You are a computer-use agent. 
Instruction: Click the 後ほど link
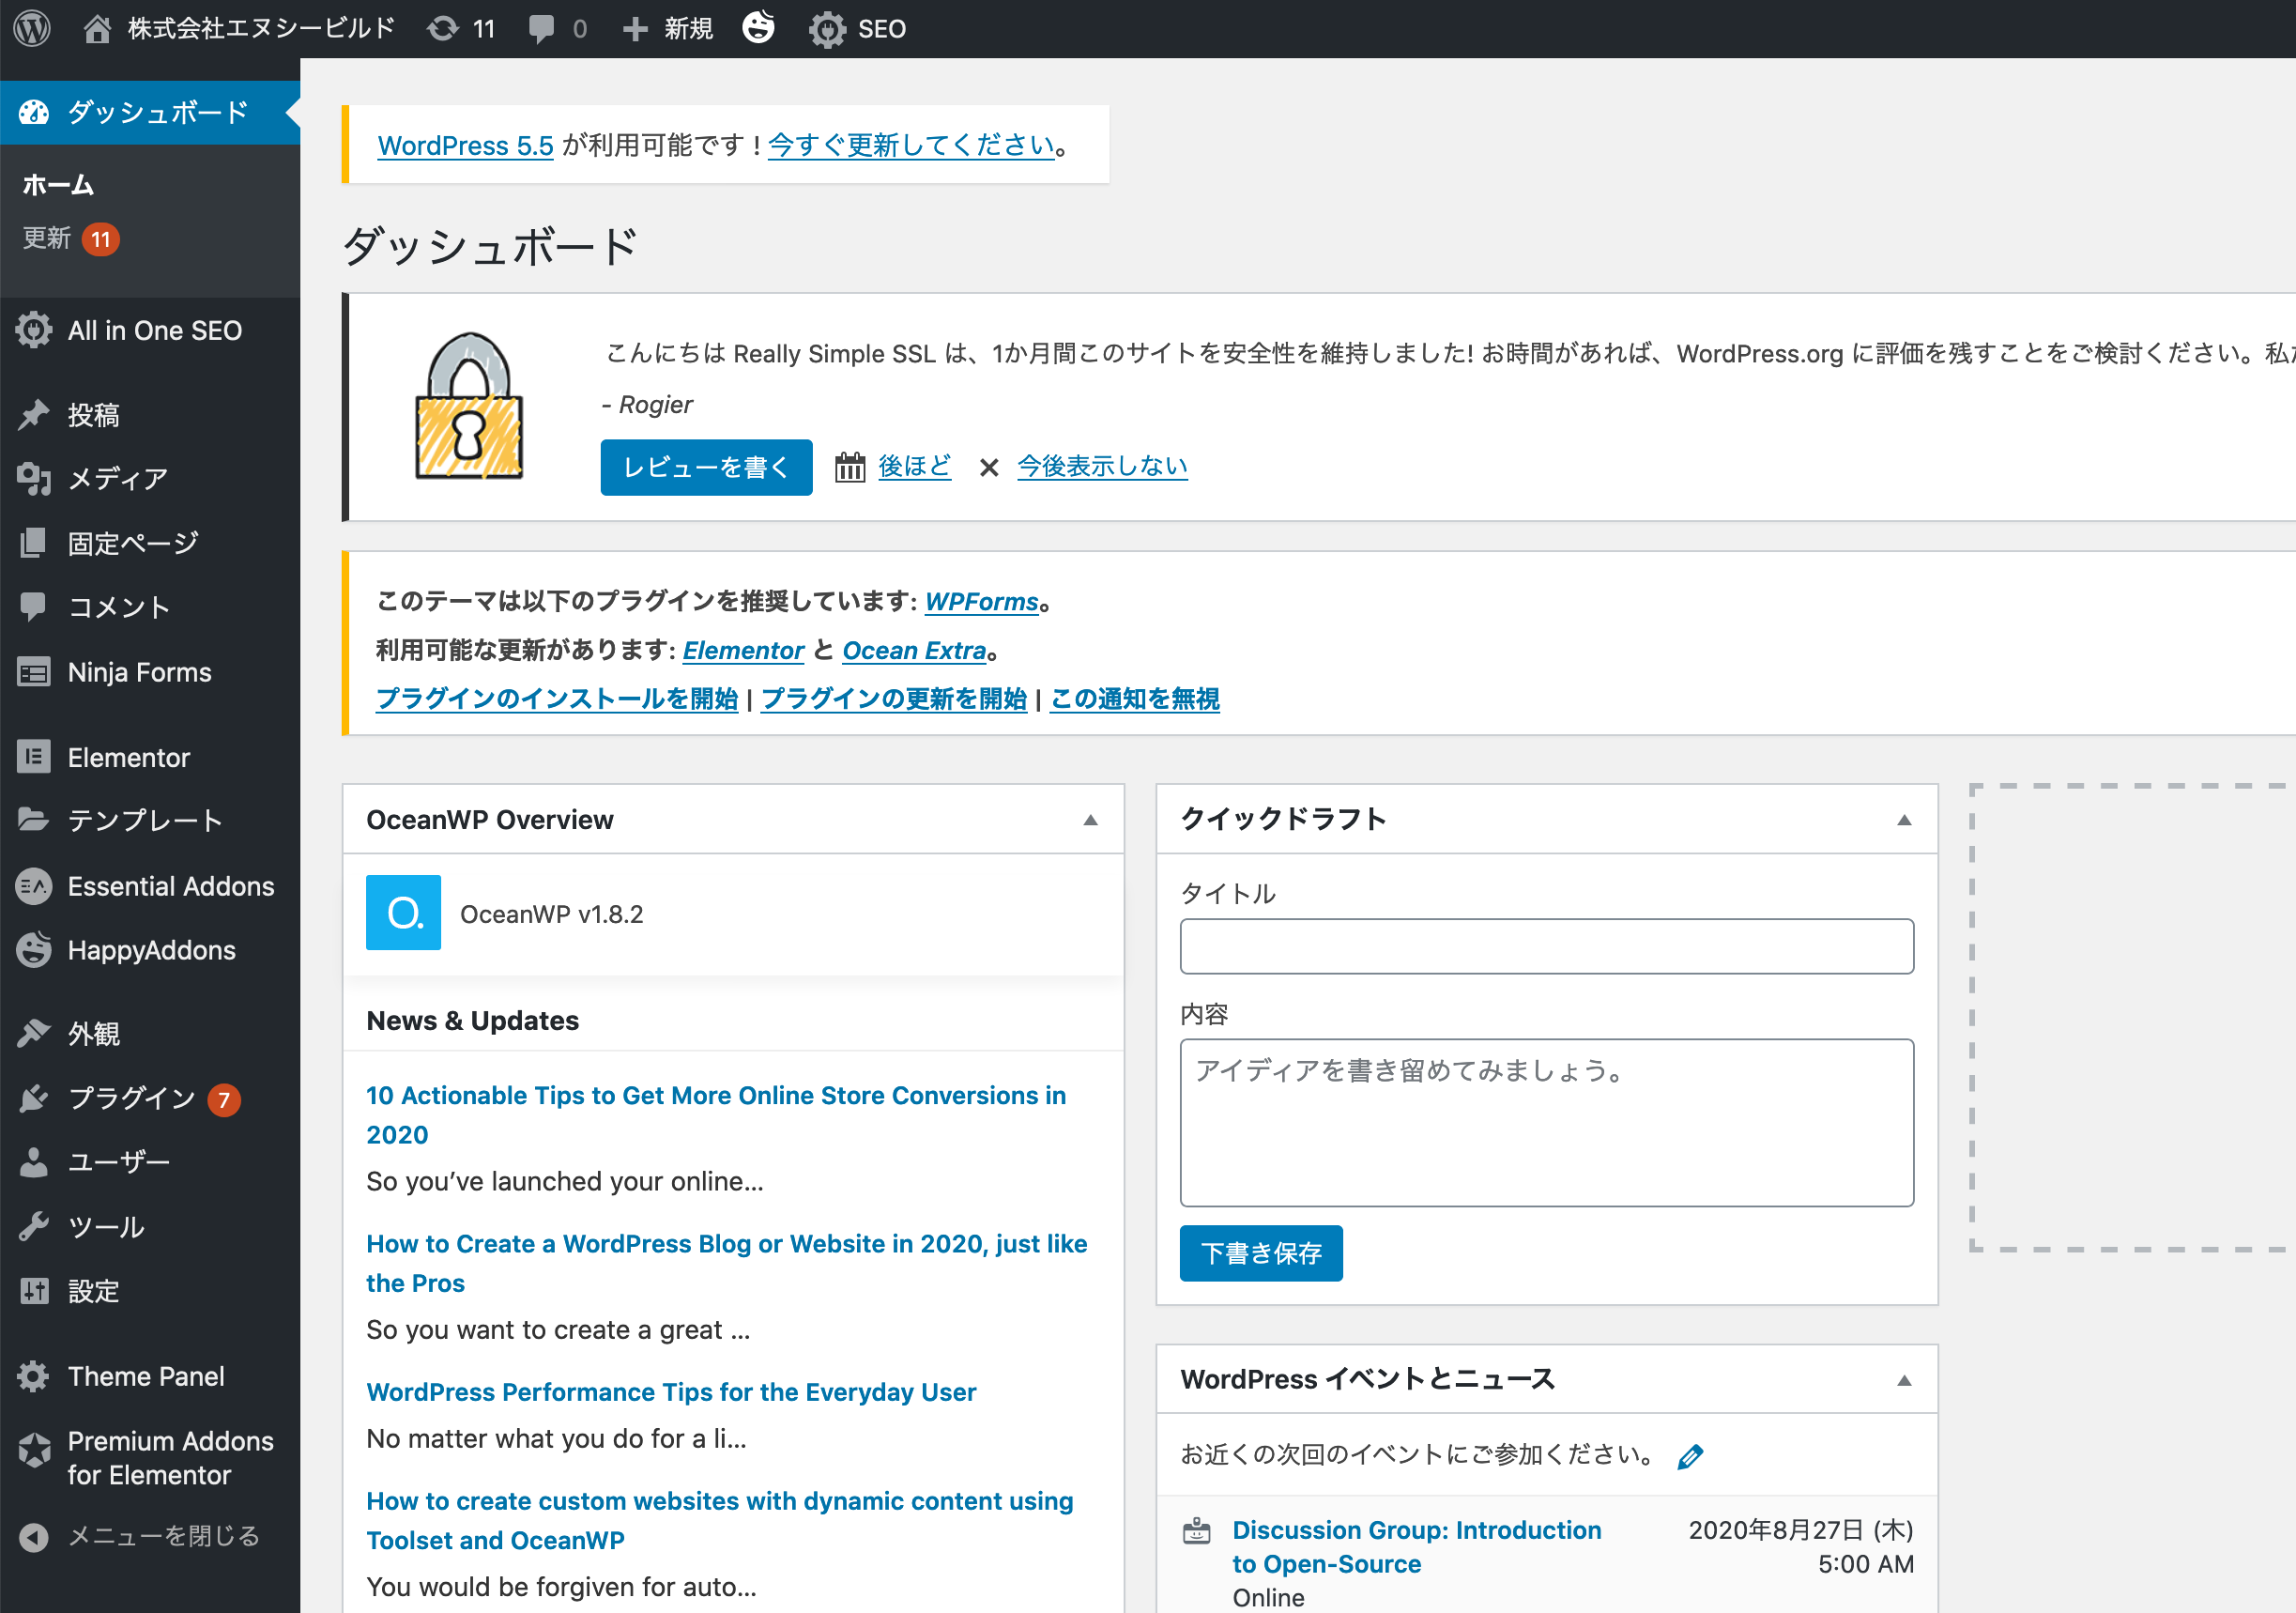click(914, 466)
